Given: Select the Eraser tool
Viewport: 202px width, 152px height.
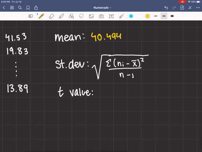Looking at the screenshot, I should click(51, 16).
